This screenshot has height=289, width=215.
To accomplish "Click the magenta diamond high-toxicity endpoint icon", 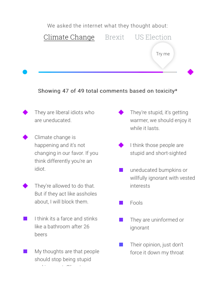I will coord(190,72).
